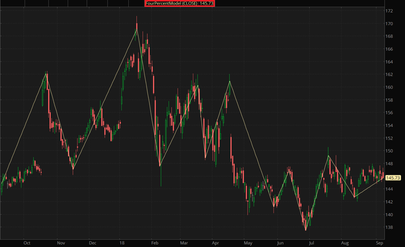This screenshot has height=247, width=405.
Task: Click the FourPercentModel (CLOSE) study label
Action: tap(180, 3)
